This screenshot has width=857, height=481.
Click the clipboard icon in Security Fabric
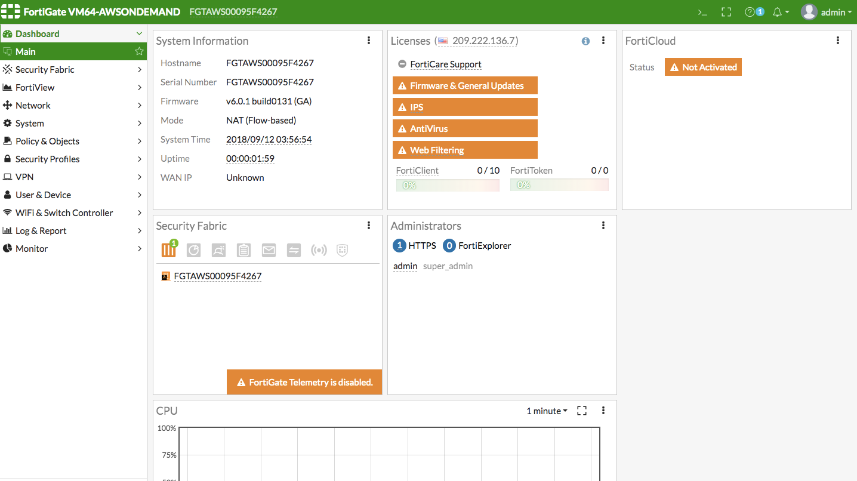point(243,250)
